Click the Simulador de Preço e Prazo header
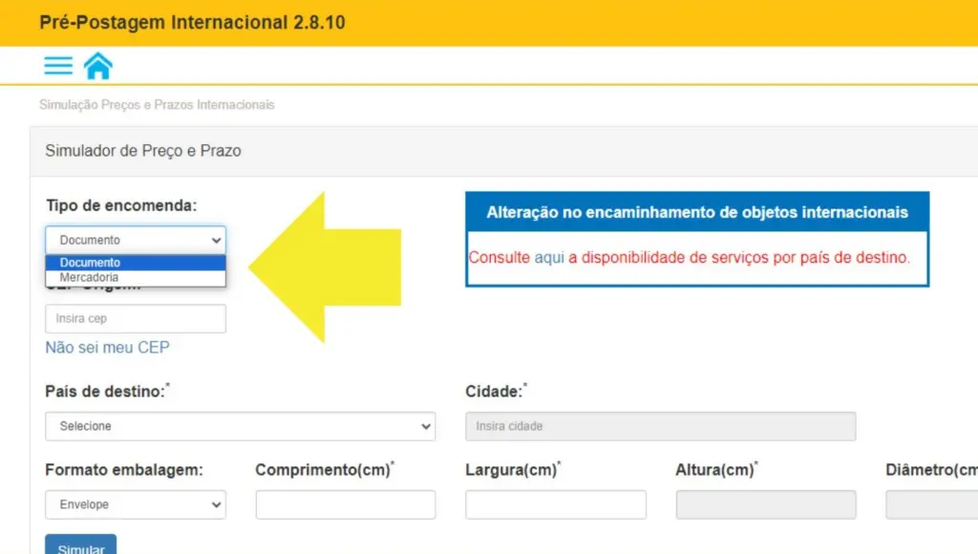This screenshot has height=554, width=978. click(143, 151)
